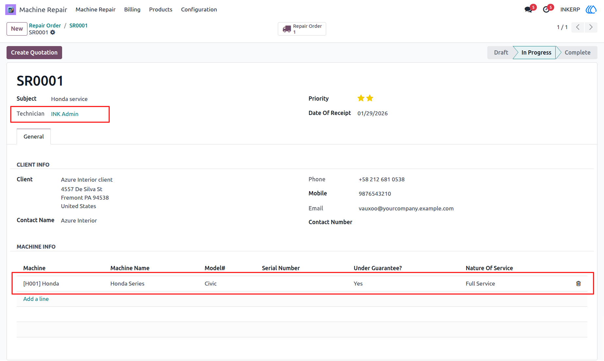Click the SR0001 breadcrumb link
Viewport: 604px width, 361px height.
(78, 25)
